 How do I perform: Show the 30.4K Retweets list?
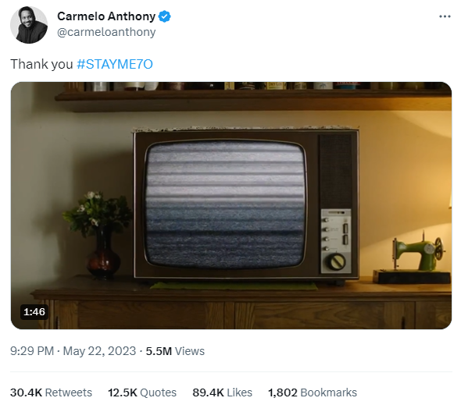coord(51,392)
